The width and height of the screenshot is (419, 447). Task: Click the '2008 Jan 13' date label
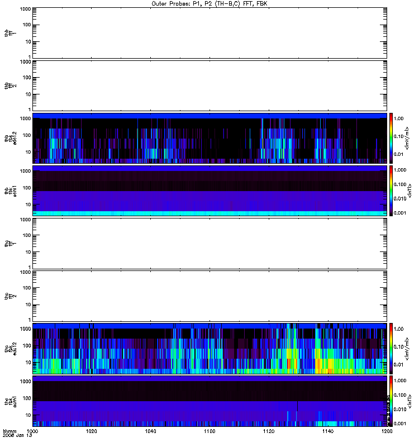point(17,436)
